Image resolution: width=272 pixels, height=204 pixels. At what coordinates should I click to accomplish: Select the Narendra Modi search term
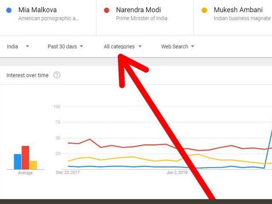click(139, 10)
